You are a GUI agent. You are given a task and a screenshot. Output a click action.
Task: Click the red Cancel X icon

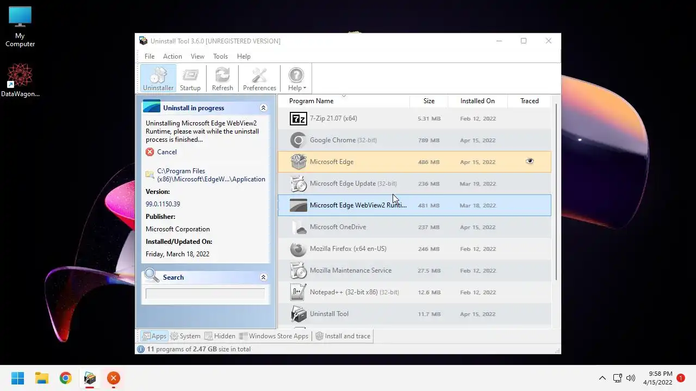click(150, 152)
